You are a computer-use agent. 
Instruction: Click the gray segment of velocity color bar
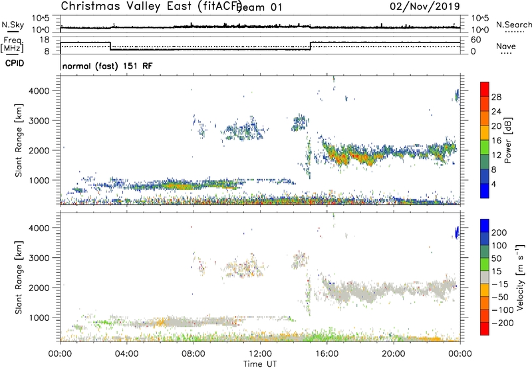pyautogui.click(x=485, y=277)
